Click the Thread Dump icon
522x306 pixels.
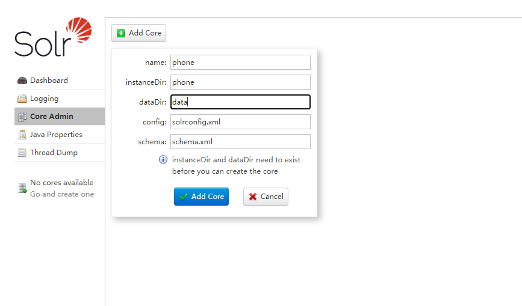(x=22, y=153)
